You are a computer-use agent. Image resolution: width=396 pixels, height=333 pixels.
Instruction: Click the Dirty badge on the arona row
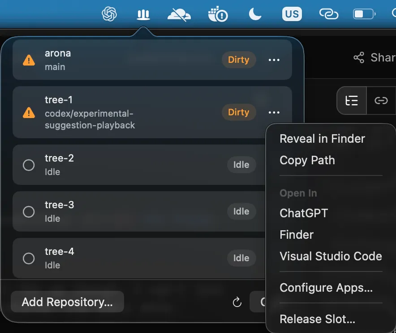[x=239, y=60]
